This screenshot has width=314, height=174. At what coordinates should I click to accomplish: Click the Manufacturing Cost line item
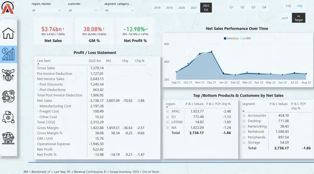click(54, 106)
